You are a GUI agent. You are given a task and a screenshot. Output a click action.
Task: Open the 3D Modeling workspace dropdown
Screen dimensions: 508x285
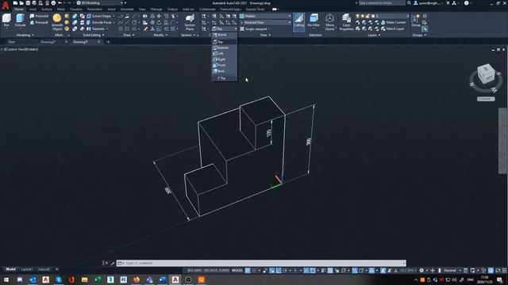tap(101, 3)
